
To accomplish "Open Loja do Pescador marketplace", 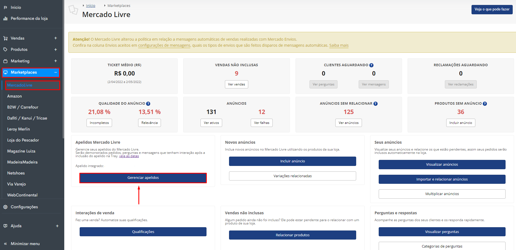I will coord(23,140).
